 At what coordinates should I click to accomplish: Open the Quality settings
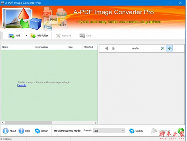click(x=136, y=131)
